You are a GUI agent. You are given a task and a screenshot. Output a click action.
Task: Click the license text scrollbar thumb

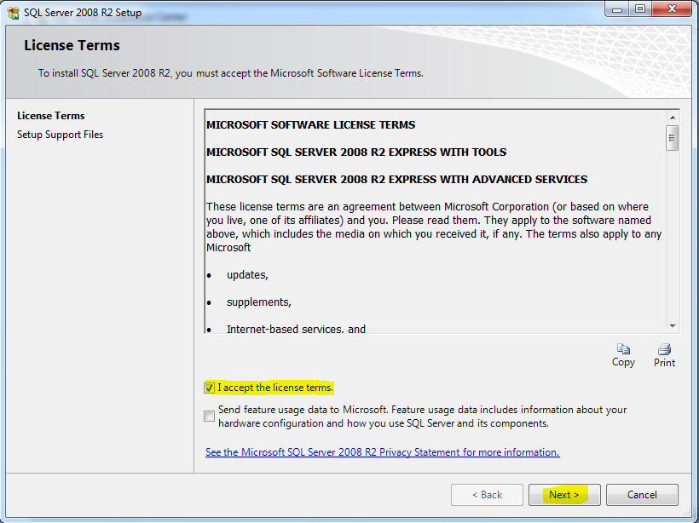click(x=673, y=138)
